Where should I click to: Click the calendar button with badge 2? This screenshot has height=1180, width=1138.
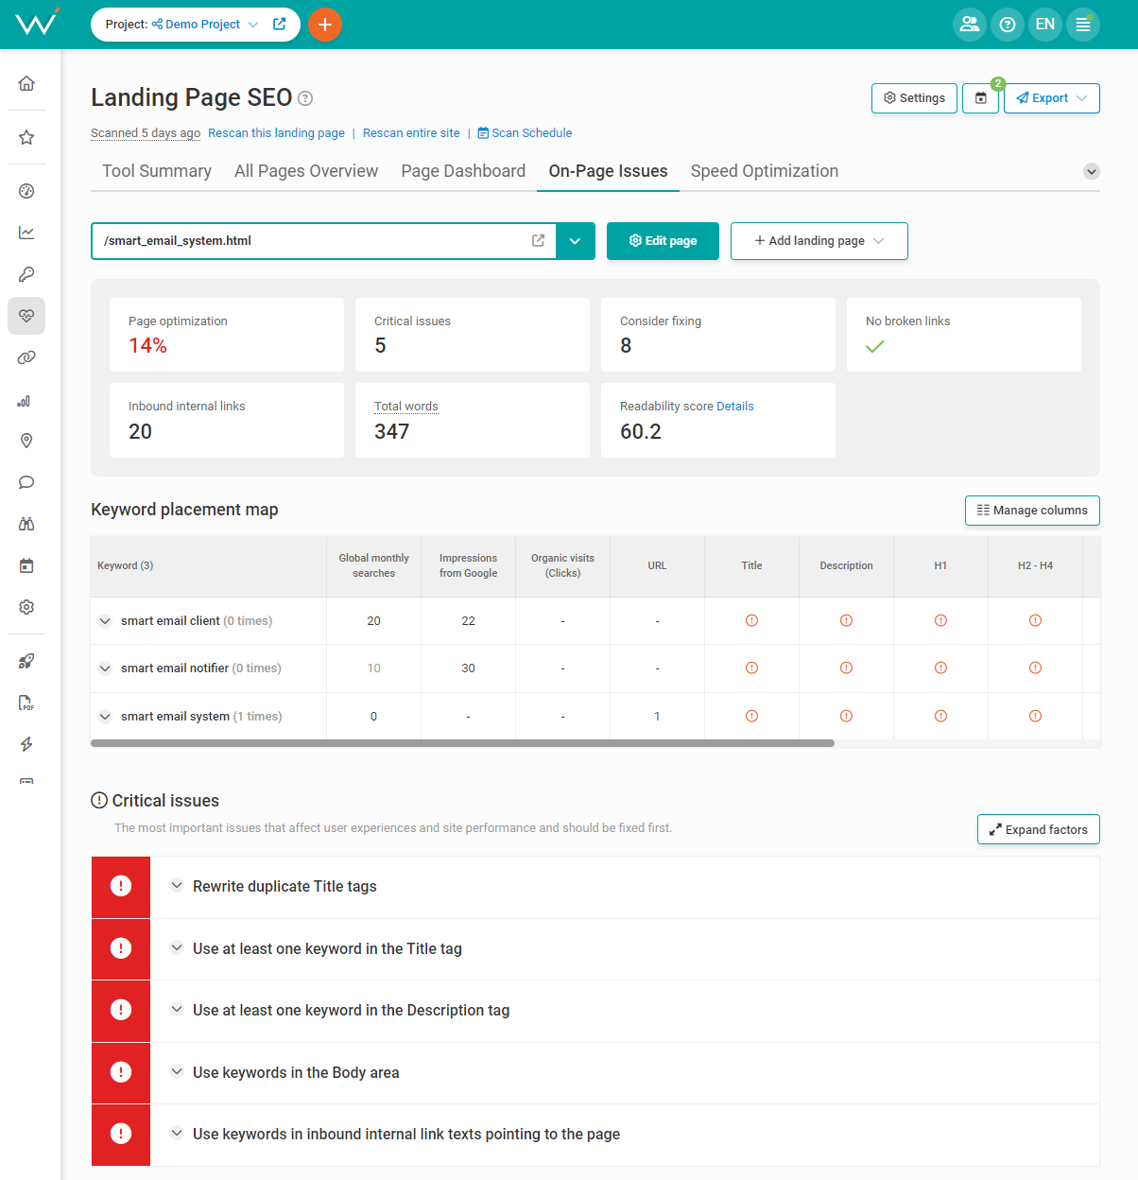pos(981,98)
